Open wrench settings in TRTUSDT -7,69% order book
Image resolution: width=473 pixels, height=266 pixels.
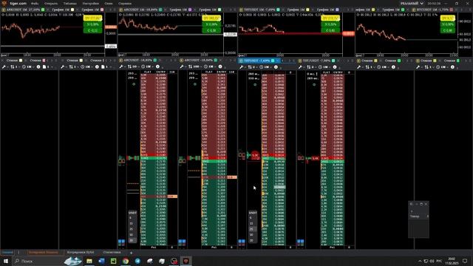point(242,66)
